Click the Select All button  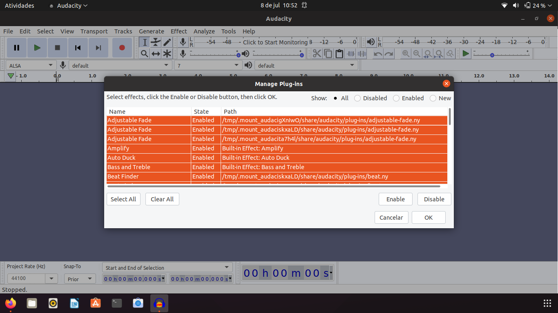pyautogui.click(x=123, y=199)
